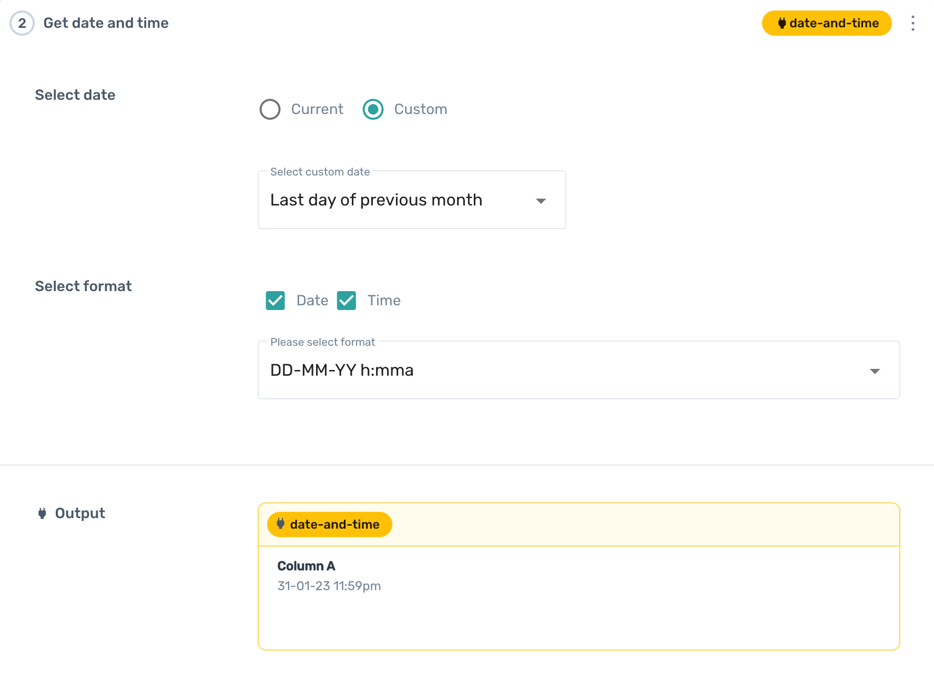This screenshot has width=934, height=680.
Task: Click date-and-time text in the top-right badge
Action: tap(834, 23)
